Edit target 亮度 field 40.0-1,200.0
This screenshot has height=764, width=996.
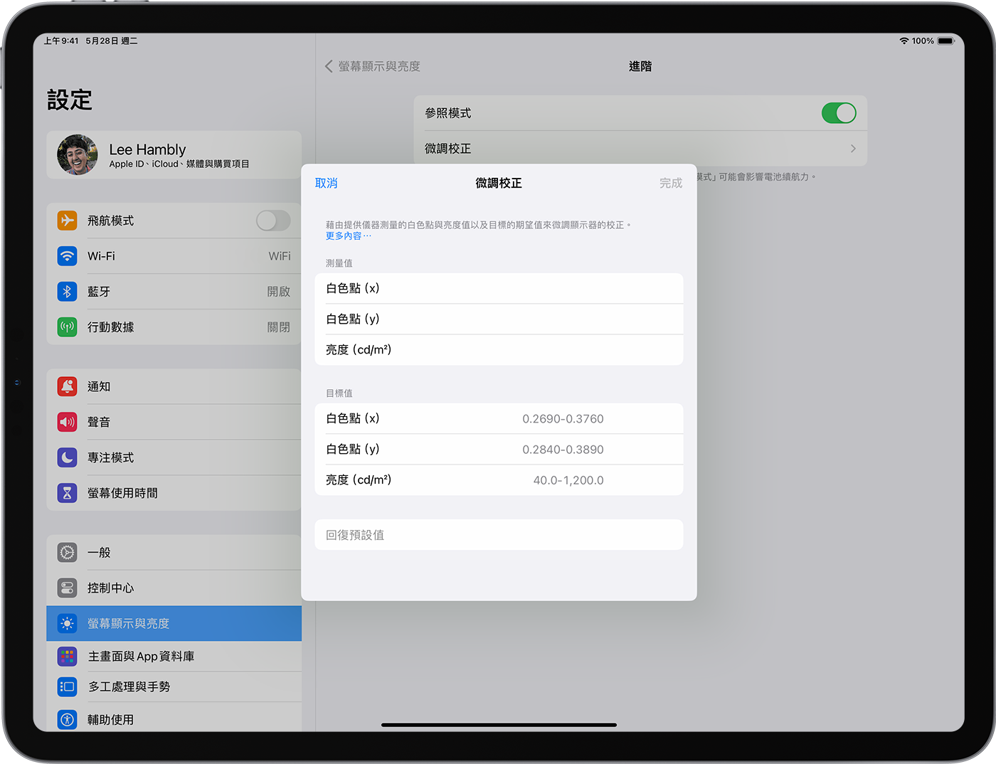click(499, 480)
